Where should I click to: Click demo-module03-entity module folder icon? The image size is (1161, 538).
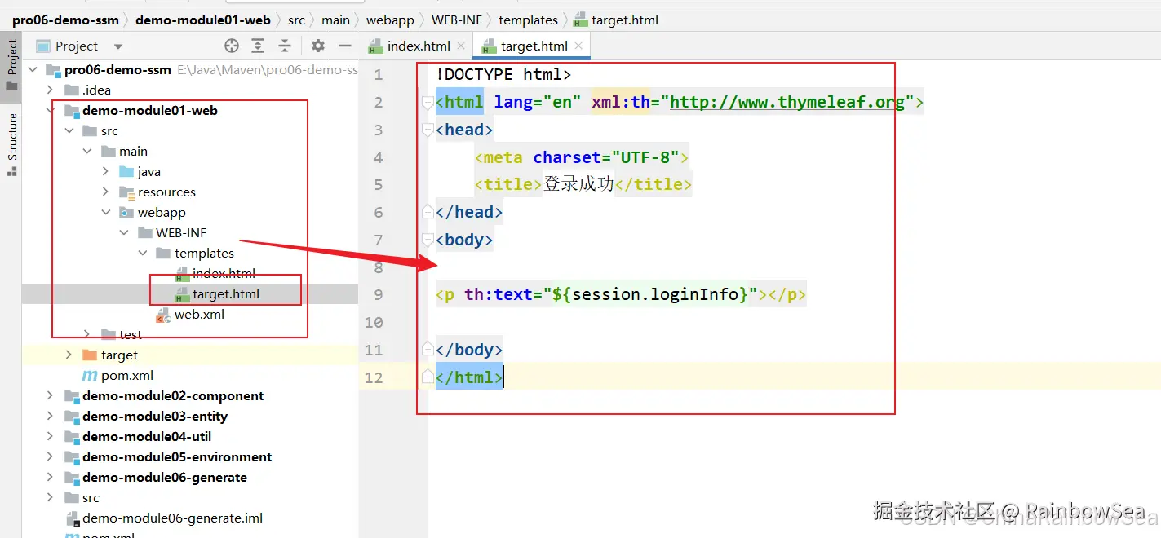(72, 417)
